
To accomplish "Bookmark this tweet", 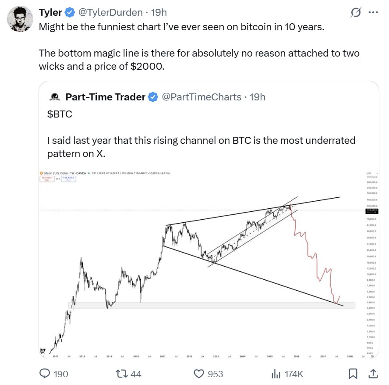I will (x=353, y=374).
